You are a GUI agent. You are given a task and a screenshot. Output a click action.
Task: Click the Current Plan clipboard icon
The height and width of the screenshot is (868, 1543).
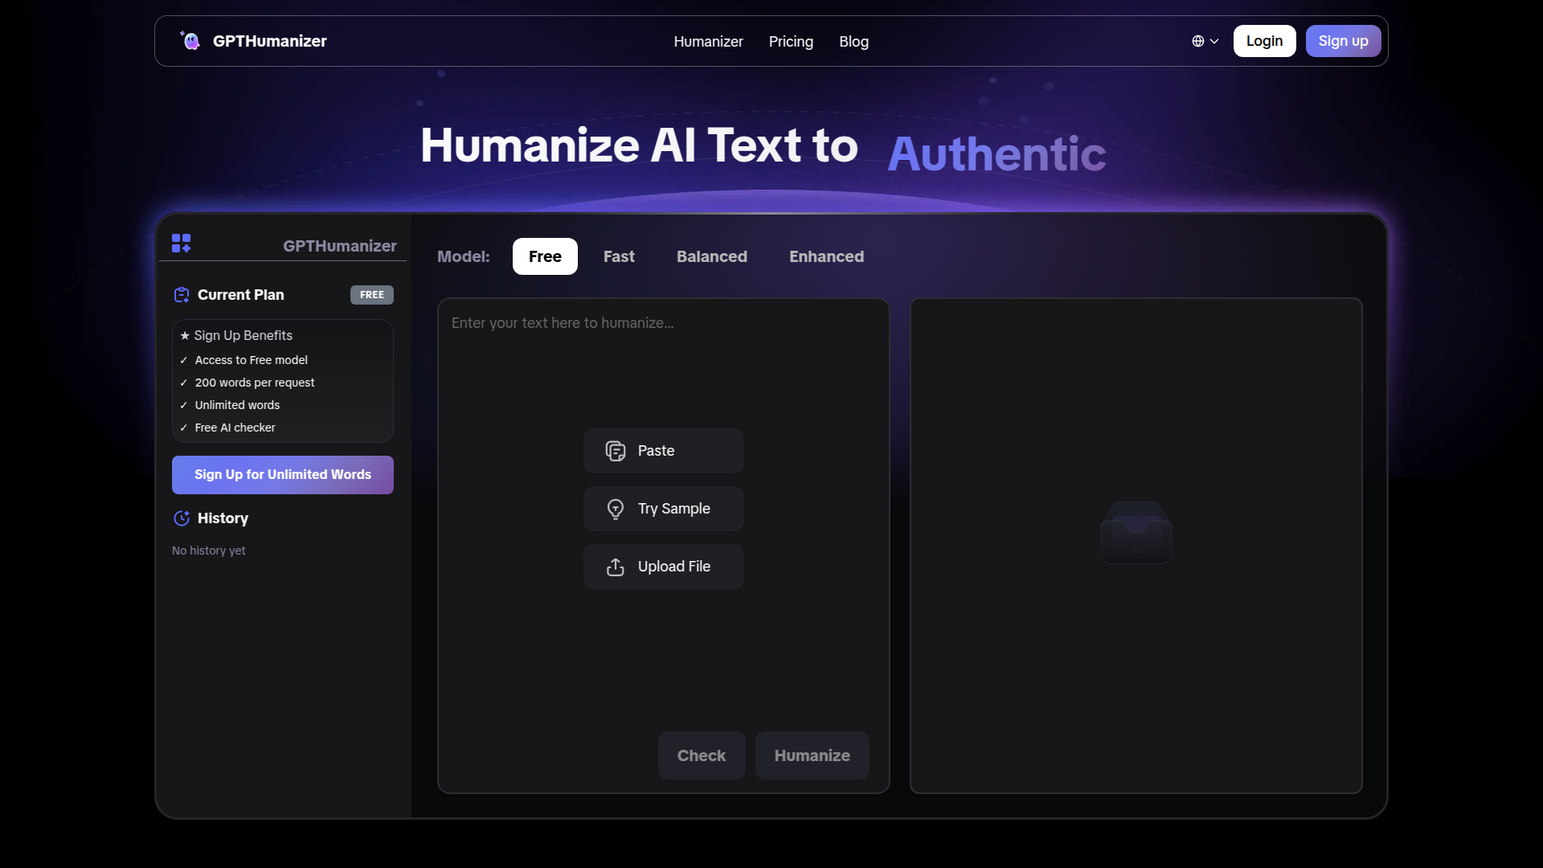pyautogui.click(x=182, y=295)
